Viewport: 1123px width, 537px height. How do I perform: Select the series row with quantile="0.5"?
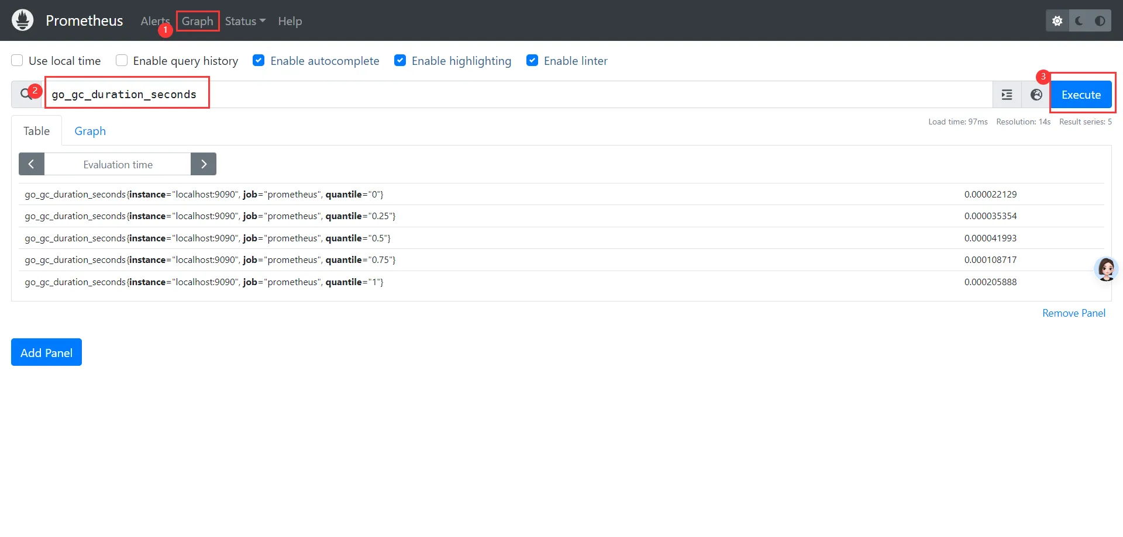561,238
